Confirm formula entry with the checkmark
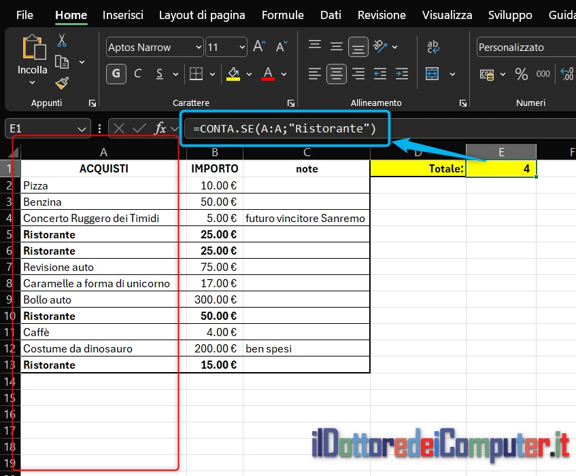The width and height of the screenshot is (576, 476). 139,128
